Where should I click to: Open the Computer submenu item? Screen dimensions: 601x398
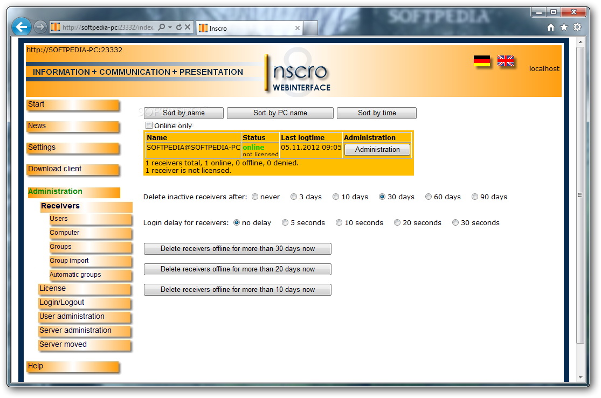[x=91, y=233]
